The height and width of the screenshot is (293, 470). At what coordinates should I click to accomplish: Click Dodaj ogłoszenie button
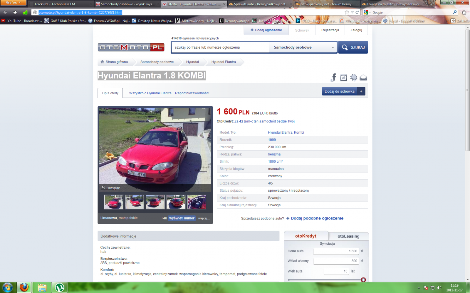(266, 30)
